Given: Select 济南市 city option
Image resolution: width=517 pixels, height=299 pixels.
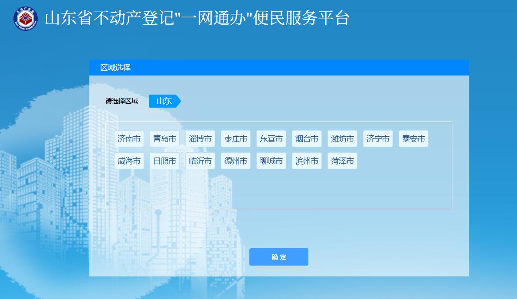Looking at the screenshot, I should pyautogui.click(x=129, y=139).
